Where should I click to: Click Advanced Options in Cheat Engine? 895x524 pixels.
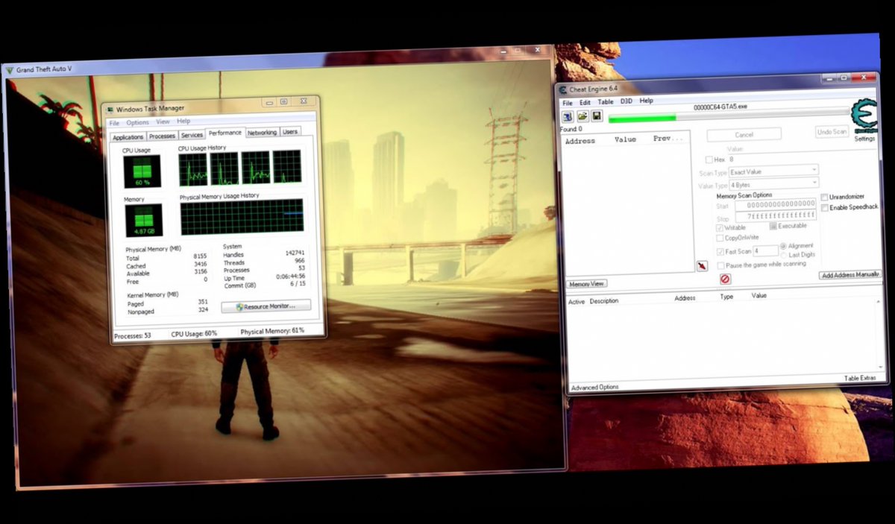pyautogui.click(x=594, y=388)
